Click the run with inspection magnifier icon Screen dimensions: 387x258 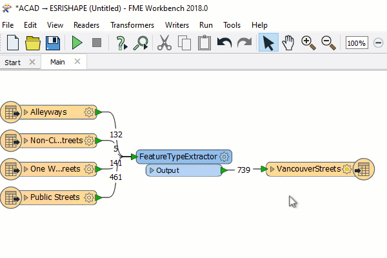click(141, 43)
